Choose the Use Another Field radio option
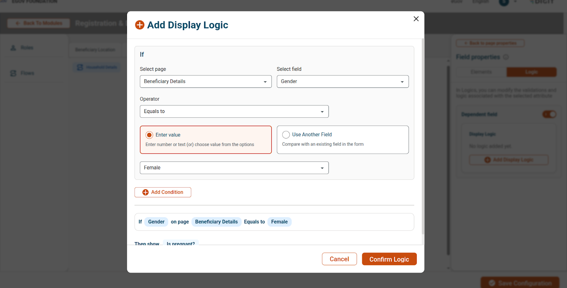The image size is (567, 288). 286,135
